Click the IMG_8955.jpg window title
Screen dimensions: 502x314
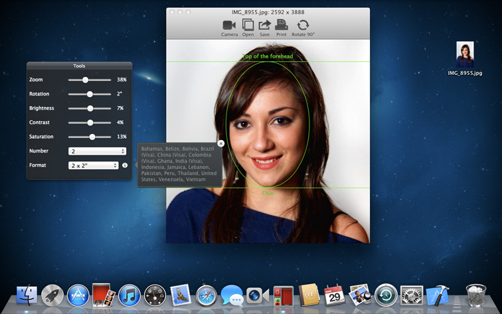pos(268,12)
